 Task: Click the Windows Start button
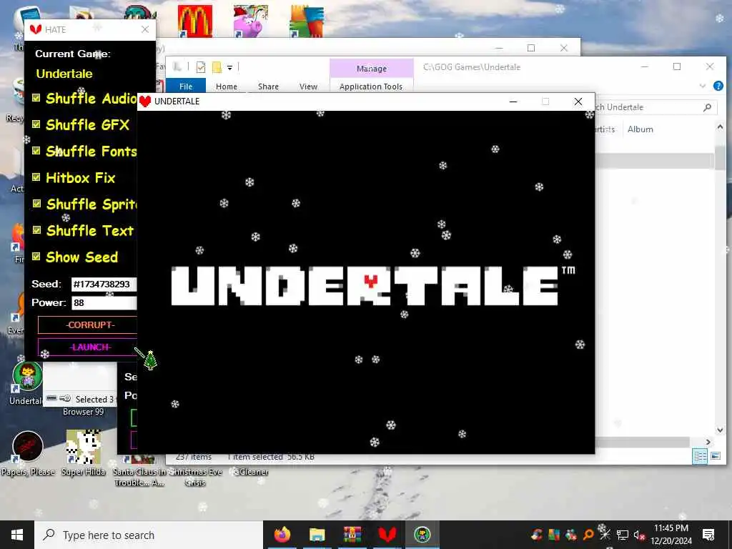[17, 535]
